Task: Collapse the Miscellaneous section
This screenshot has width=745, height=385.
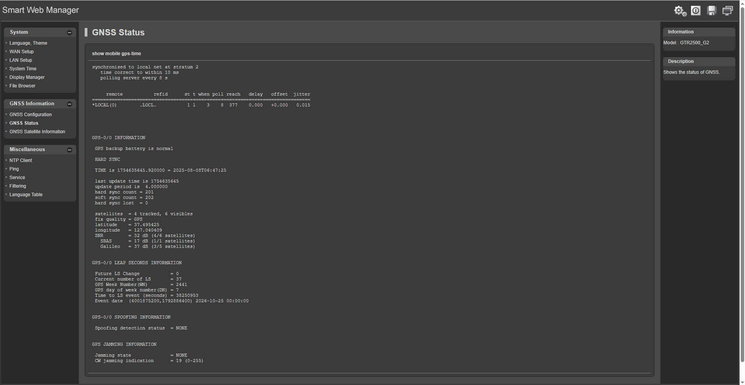Action: click(70, 150)
